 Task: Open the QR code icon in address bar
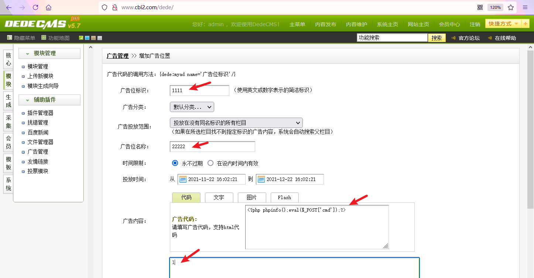pos(480,7)
